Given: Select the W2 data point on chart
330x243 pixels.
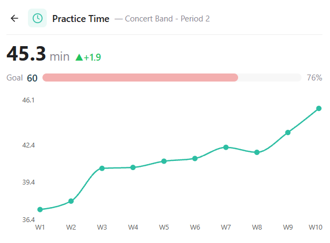Looking at the screenshot, I should coord(71,201).
